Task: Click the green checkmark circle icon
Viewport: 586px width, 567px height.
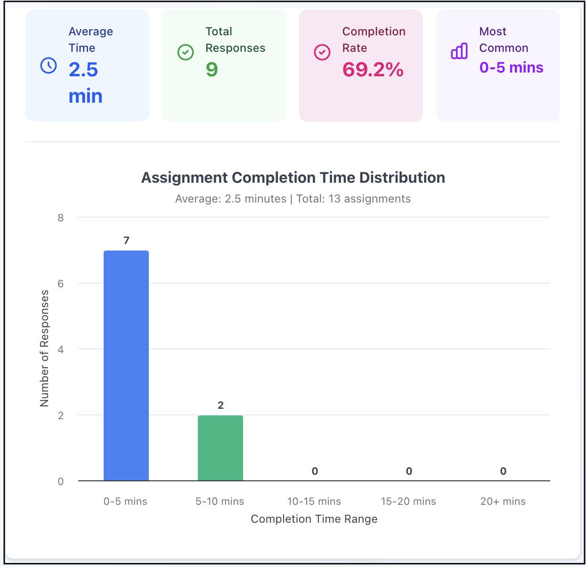Action: 185,52
